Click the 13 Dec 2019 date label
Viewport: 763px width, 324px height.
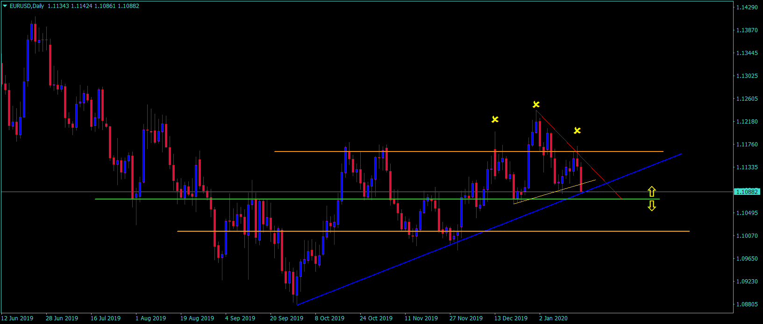pyautogui.click(x=511, y=318)
